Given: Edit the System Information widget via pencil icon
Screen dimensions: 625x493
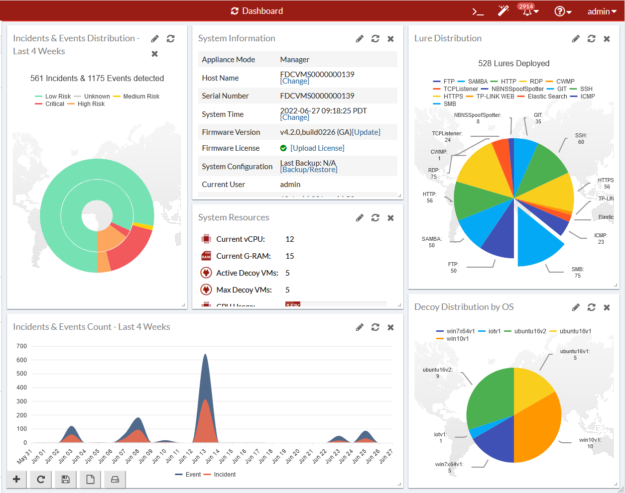Looking at the screenshot, I should [360, 38].
